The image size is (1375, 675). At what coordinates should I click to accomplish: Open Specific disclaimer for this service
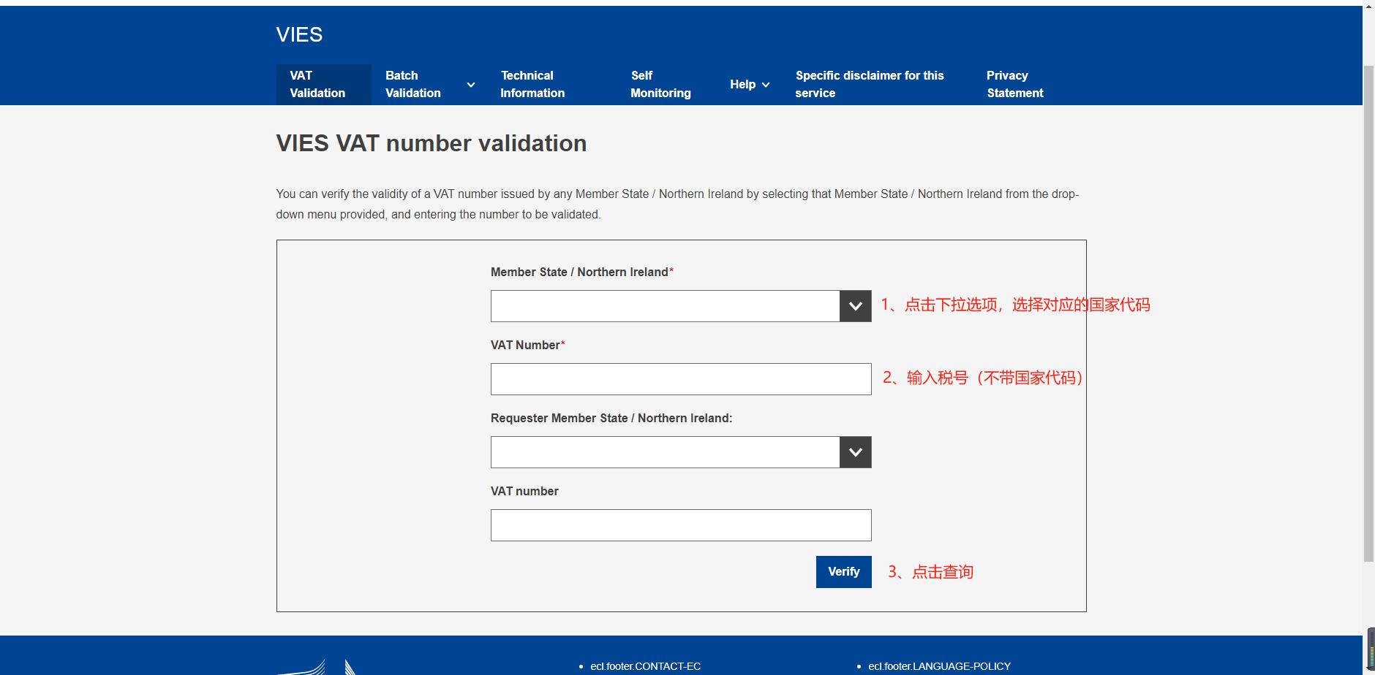(870, 85)
